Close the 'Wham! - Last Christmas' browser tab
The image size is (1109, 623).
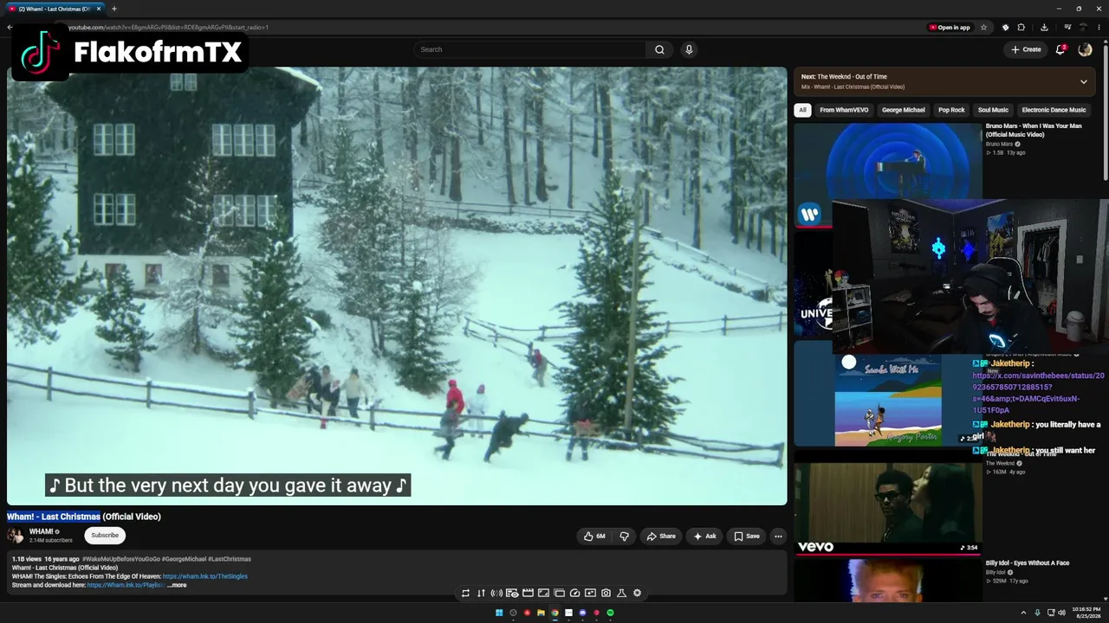pyautogui.click(x=98, y=9)
